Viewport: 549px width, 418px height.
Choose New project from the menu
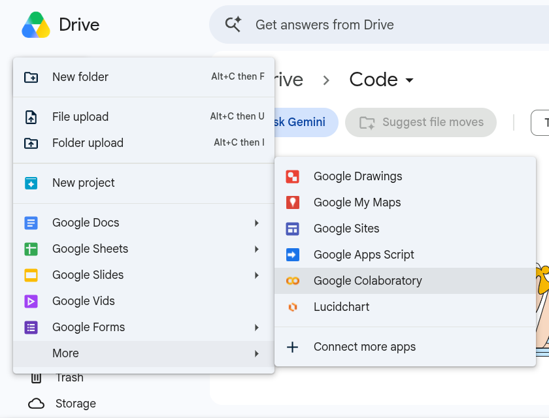[x=144, y=183]
